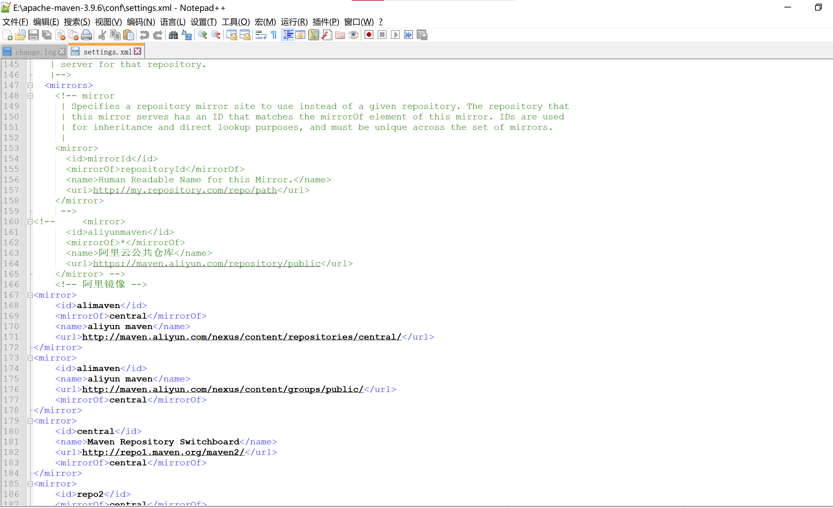Viewport: 833px width, 508px height.
Task: Collapse the mirror block at line 167
Action: [30, 295]
